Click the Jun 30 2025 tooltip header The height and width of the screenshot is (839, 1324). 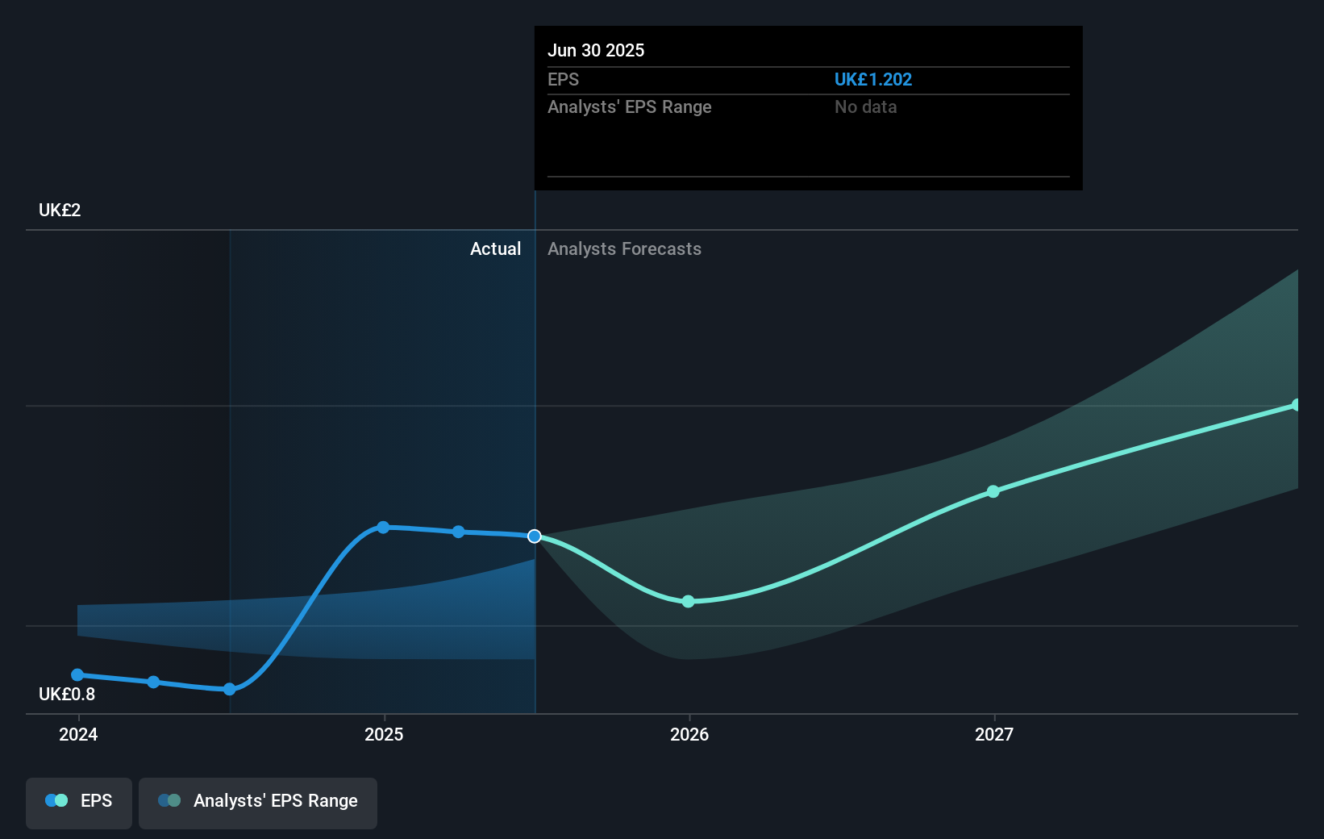pyautogui.click(x=596, y=50)
